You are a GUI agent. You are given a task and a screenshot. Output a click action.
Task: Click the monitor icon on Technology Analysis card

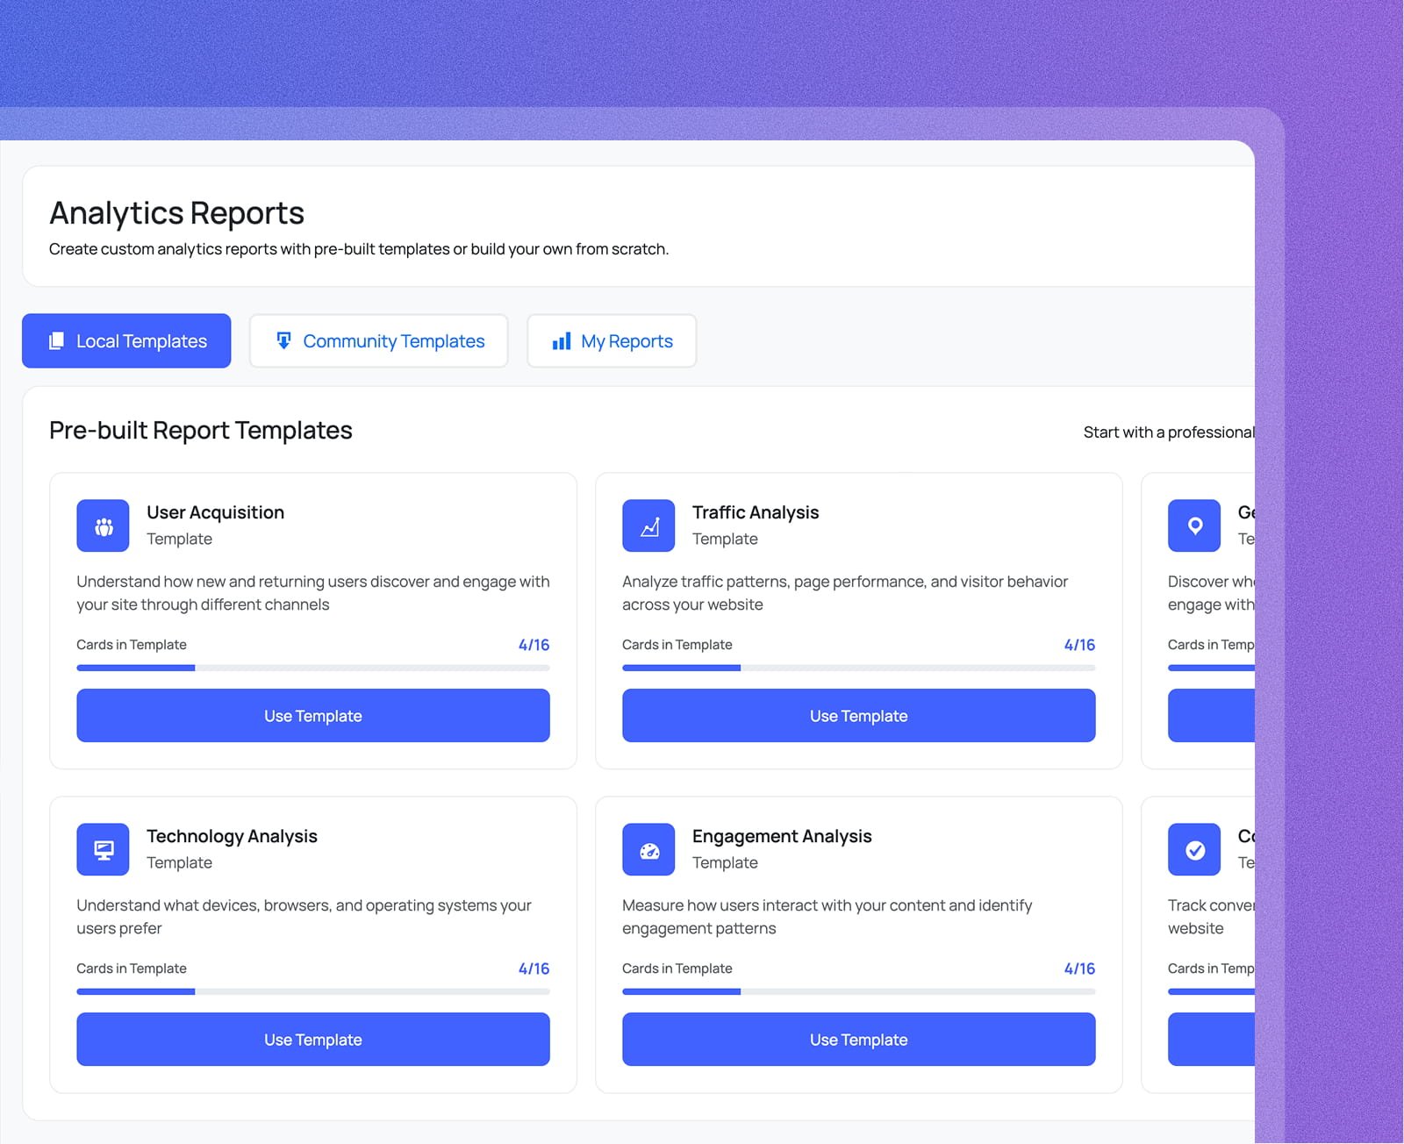point(103,848)
